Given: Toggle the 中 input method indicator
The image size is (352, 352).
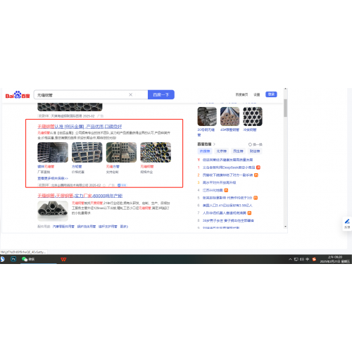Looking at the screenshot, I should 307,259.
